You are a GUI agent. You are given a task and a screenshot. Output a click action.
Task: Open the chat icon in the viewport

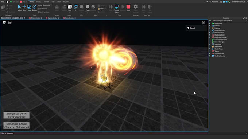tap(10, 23)
